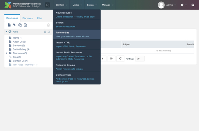Click the Resources folder icon
The height and width of the screenshot is (131, 199).
click(10, 53)
